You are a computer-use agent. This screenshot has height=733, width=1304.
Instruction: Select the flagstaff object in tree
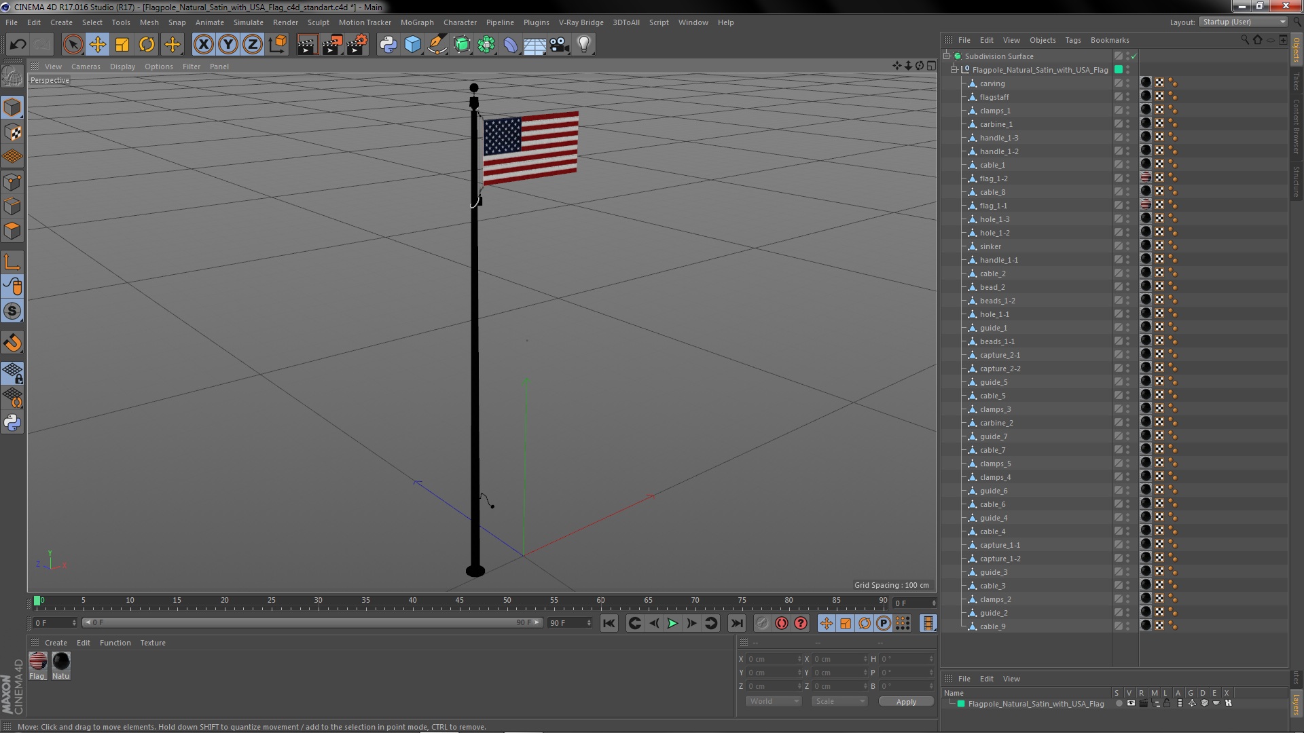click(994, 97)
